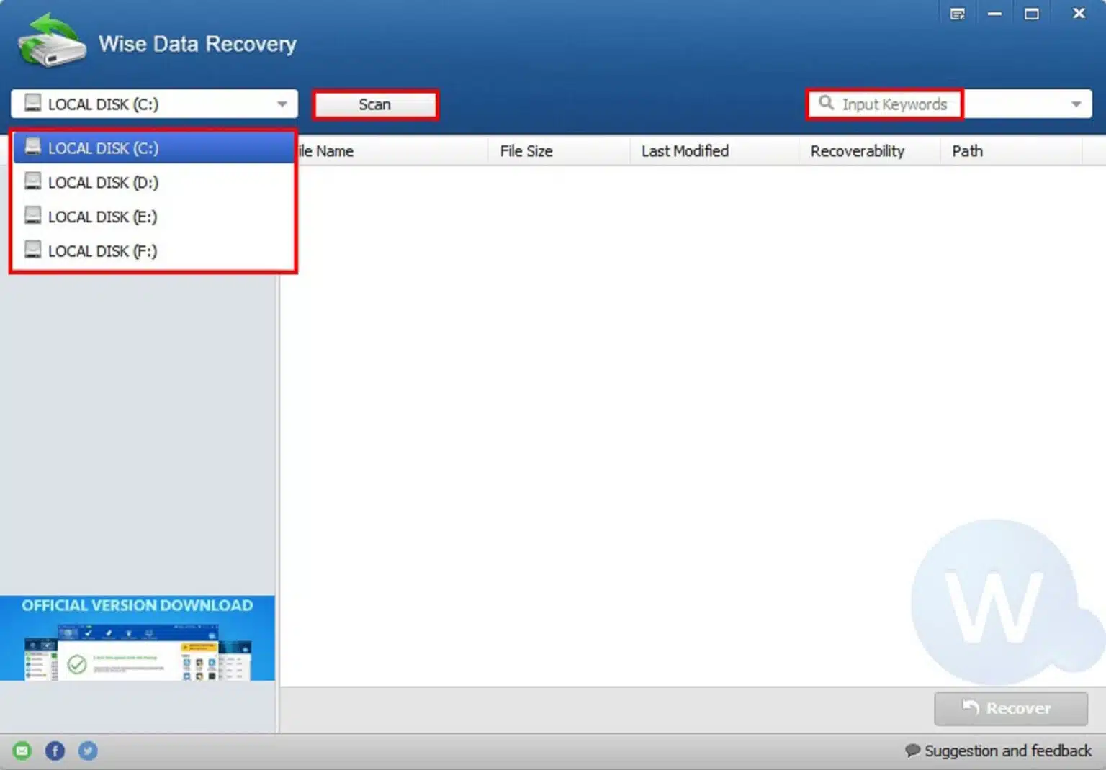Click the drive icon next to LOCAL DISK (D:)
The width and height of the screenshot is (1106, 770).
(32, 181)
